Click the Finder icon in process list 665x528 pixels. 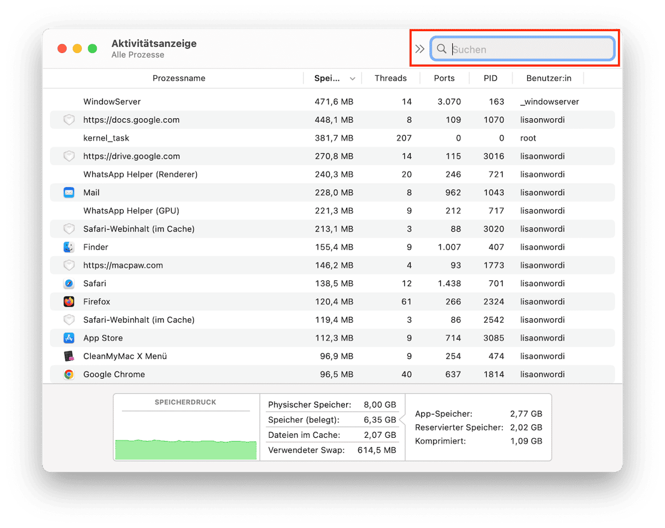pyautogui.click(x=69, y=247)
